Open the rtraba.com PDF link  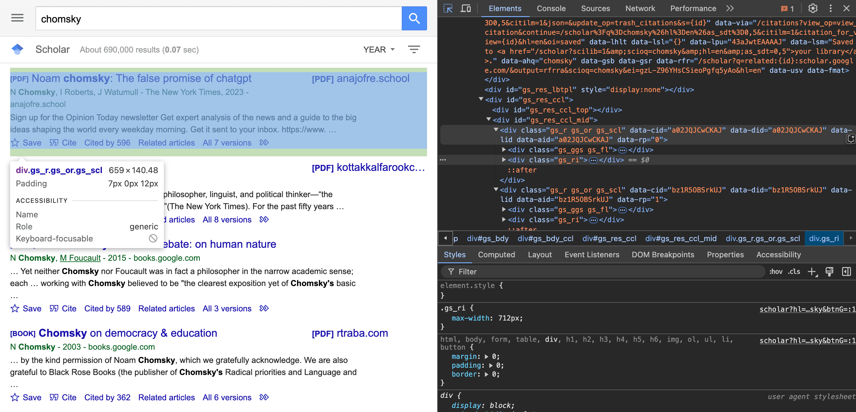pyautogui.click(x=350, y=333)
